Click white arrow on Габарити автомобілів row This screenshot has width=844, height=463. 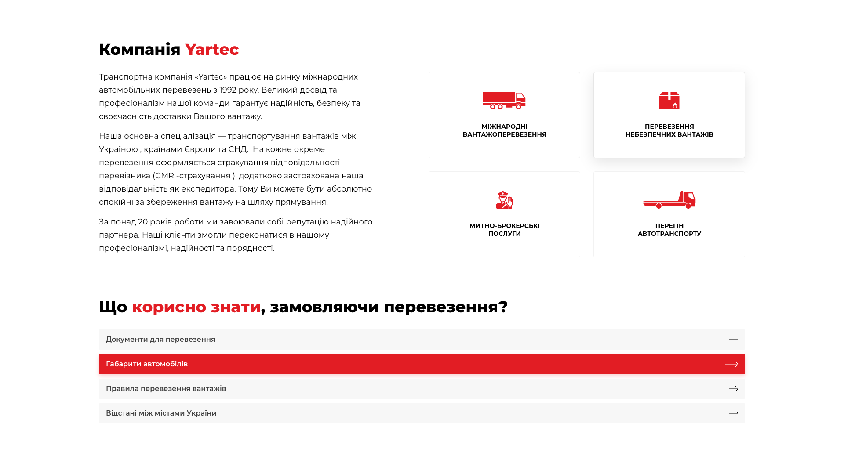coord(731,364)
